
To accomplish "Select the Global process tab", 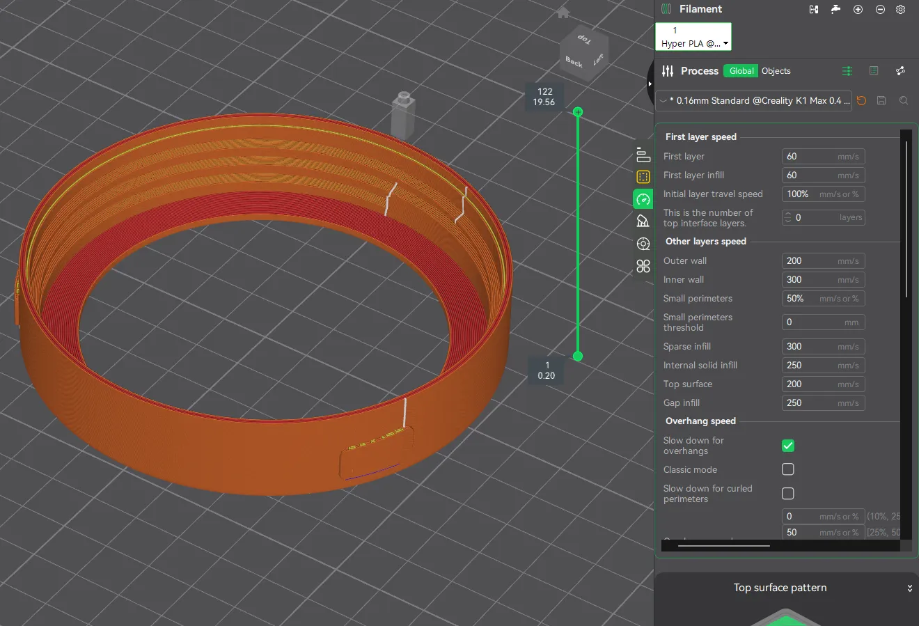I will pyautogui.click(x=741, y=71).
